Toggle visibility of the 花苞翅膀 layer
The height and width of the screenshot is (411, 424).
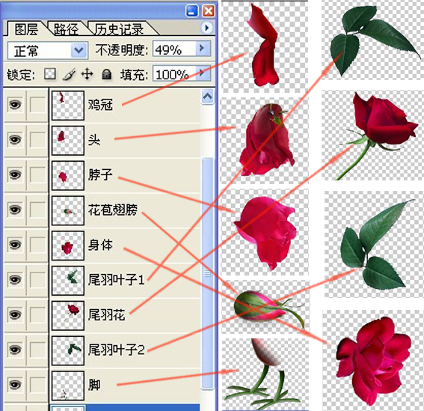point(15,210)
